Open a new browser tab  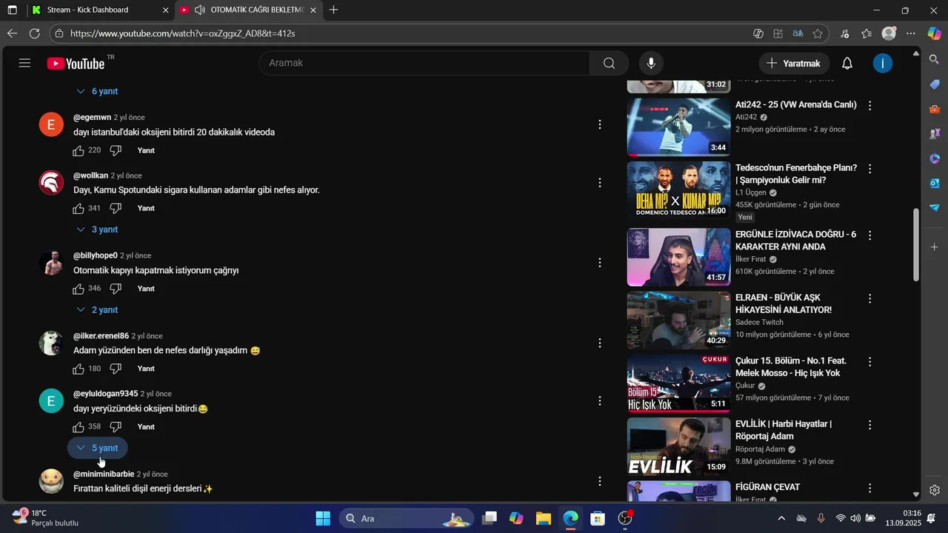[334, 10]
